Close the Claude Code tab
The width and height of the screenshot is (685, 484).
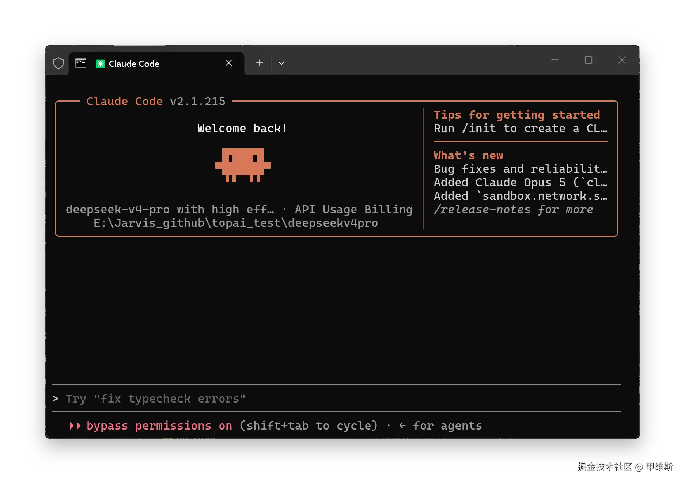(x=228, y=63)
